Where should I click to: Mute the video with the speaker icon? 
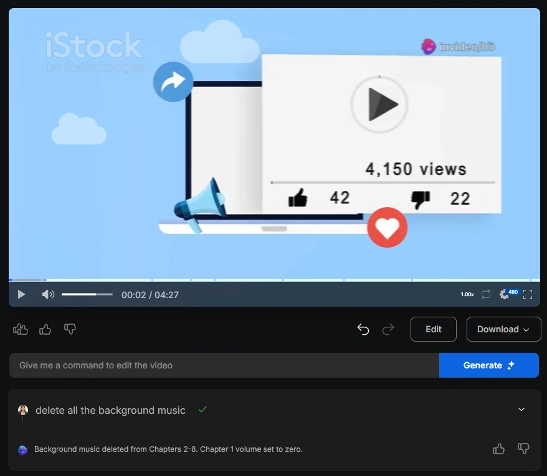coord(48,294)
